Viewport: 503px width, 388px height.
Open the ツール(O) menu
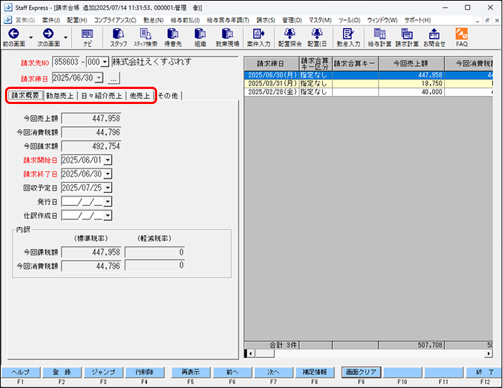[349, 20]
